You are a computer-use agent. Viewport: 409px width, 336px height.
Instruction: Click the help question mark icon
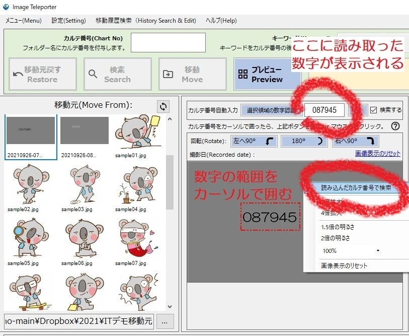(395, 126)
